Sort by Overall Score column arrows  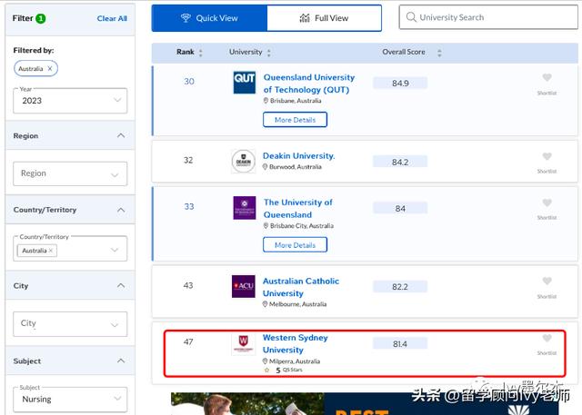tap(439, 53)
